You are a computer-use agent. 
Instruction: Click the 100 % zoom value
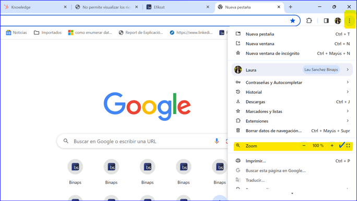click(x=318, y=146)
